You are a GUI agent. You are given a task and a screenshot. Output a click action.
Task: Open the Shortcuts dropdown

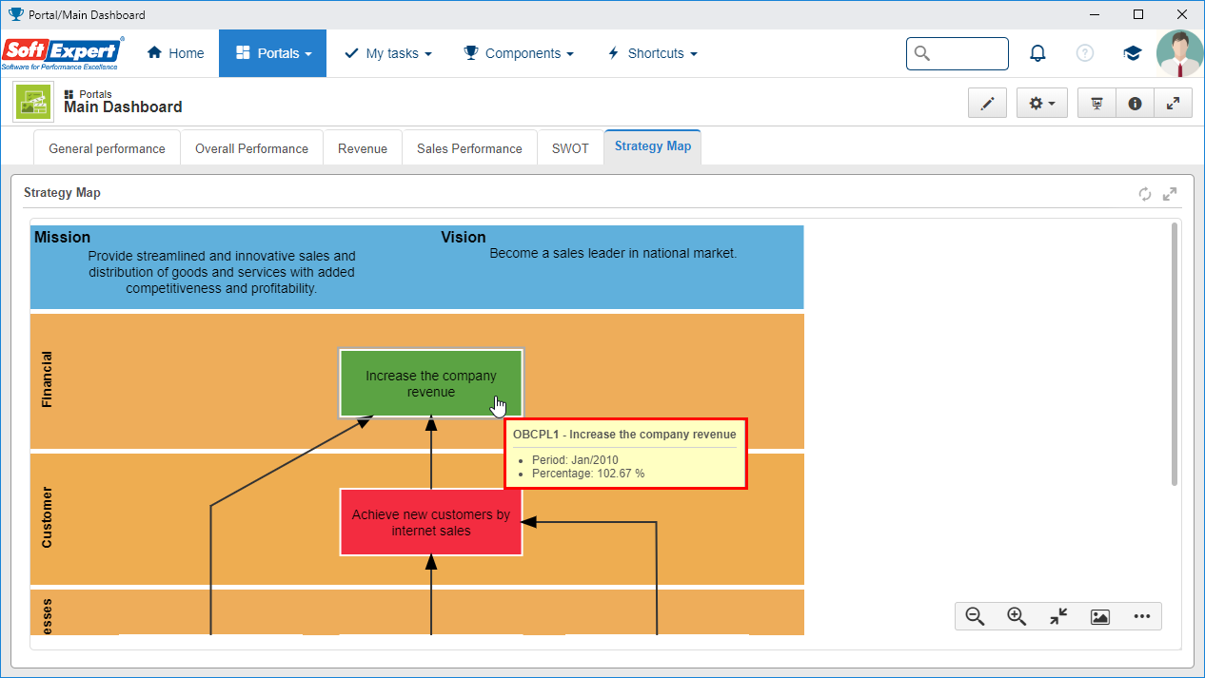coord(652,53)
